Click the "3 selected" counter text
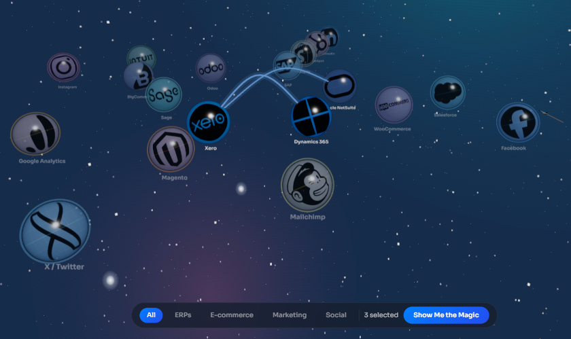Screen dimensions: 571x339 click(381, 315)
